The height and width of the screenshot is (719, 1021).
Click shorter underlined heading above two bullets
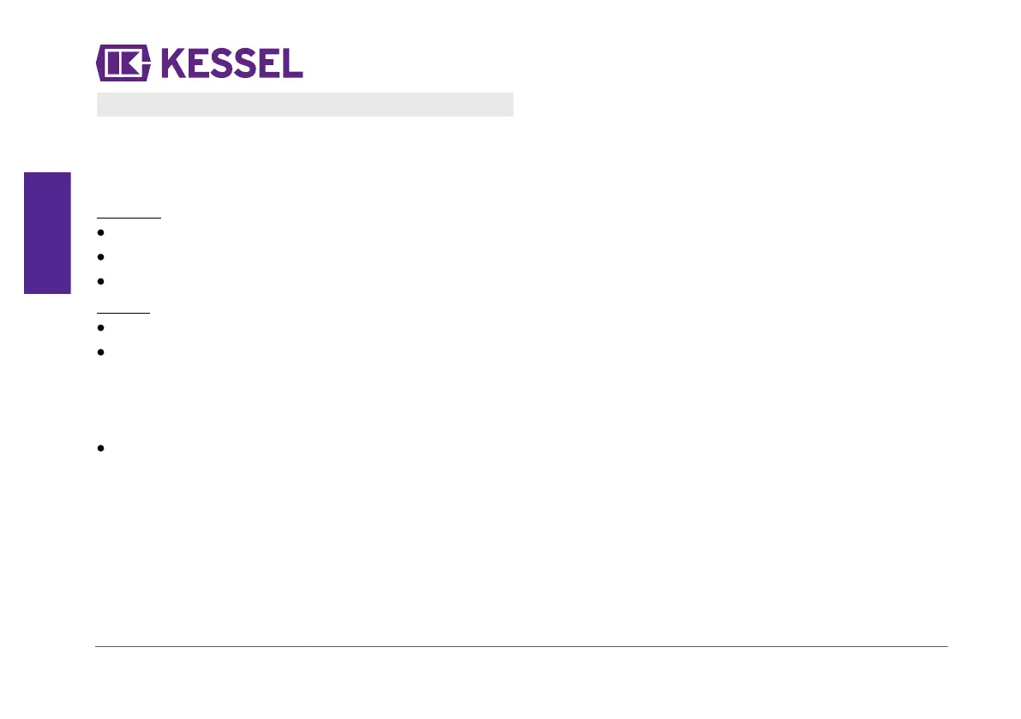pos(123,312)
